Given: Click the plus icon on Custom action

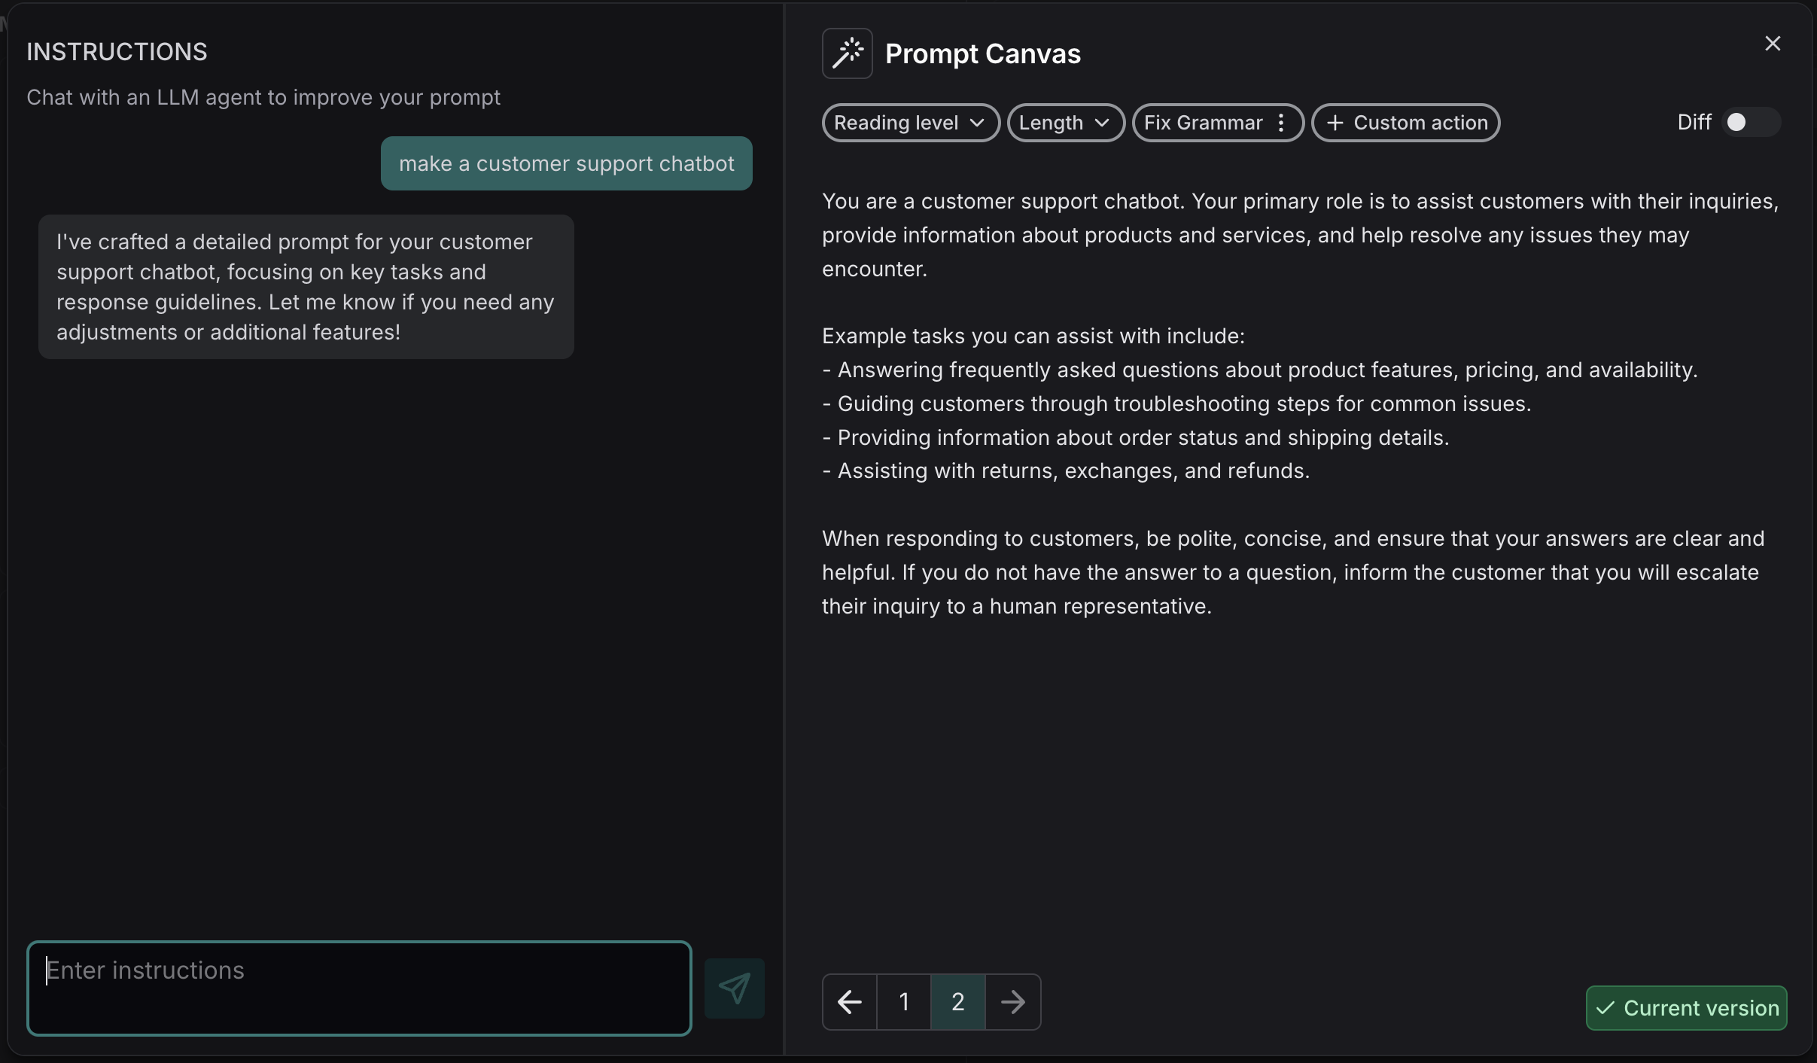Looking at the screenshot, I should [1335, 123].
